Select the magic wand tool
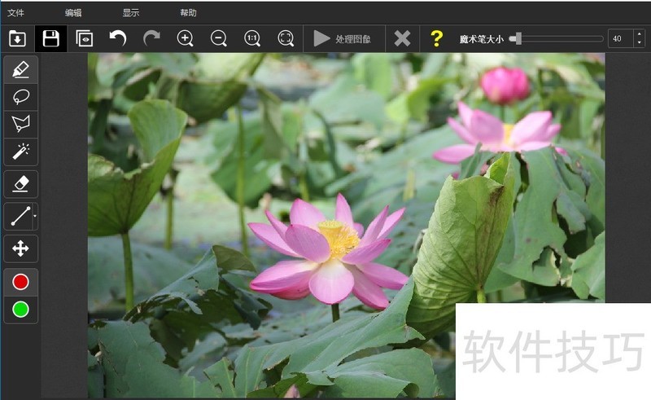651x400 pixels. pos(21,152)
